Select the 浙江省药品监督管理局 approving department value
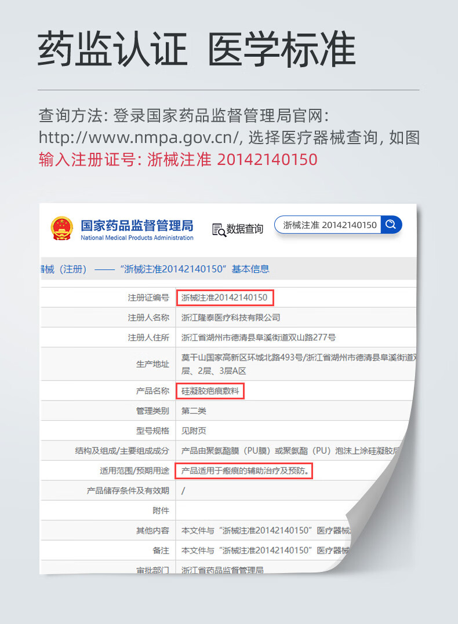 pyautogui.click(x=223, y=570)
